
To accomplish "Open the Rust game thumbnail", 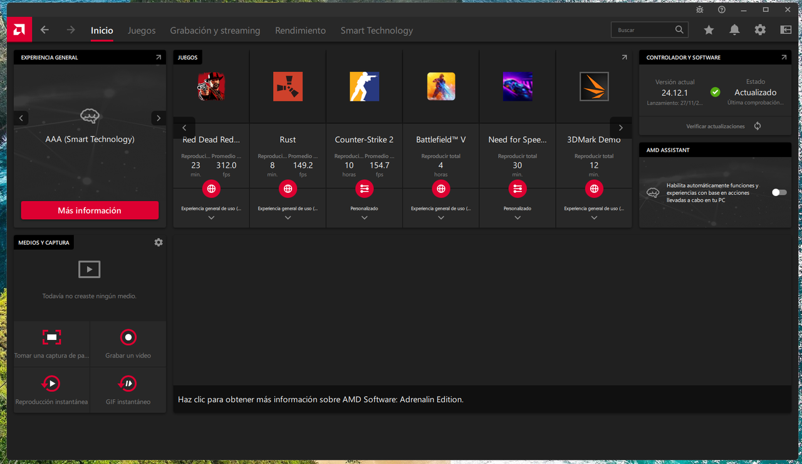I will tap(288, 86).
